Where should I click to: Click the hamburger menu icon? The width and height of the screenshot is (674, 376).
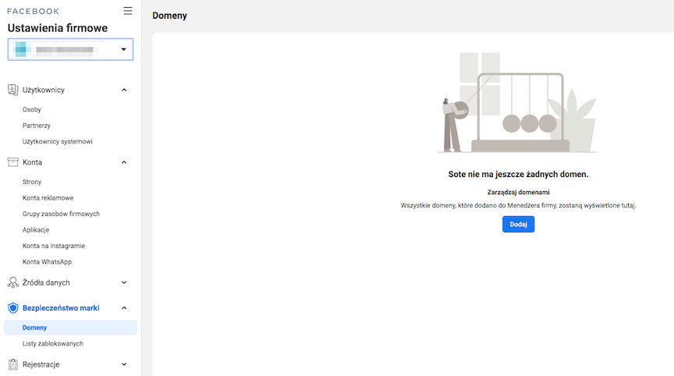point(128,11)
